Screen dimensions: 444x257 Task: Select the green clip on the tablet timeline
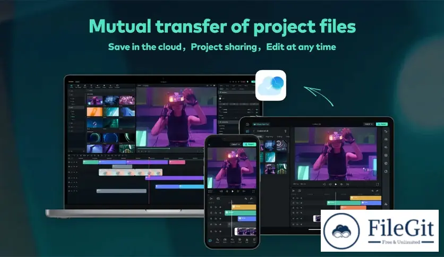pos(344,203)
